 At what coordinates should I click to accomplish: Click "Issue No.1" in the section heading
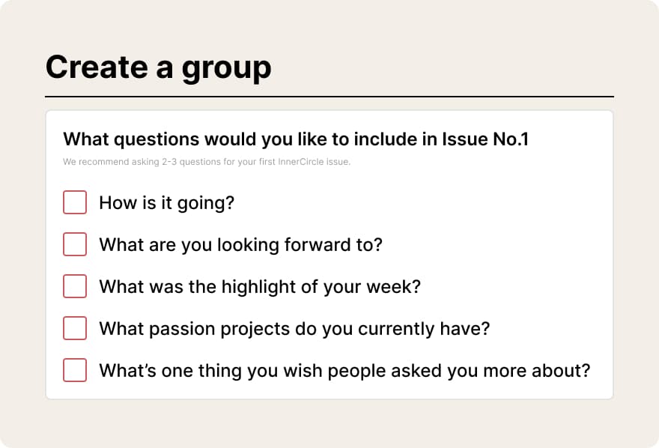point(485,139)
